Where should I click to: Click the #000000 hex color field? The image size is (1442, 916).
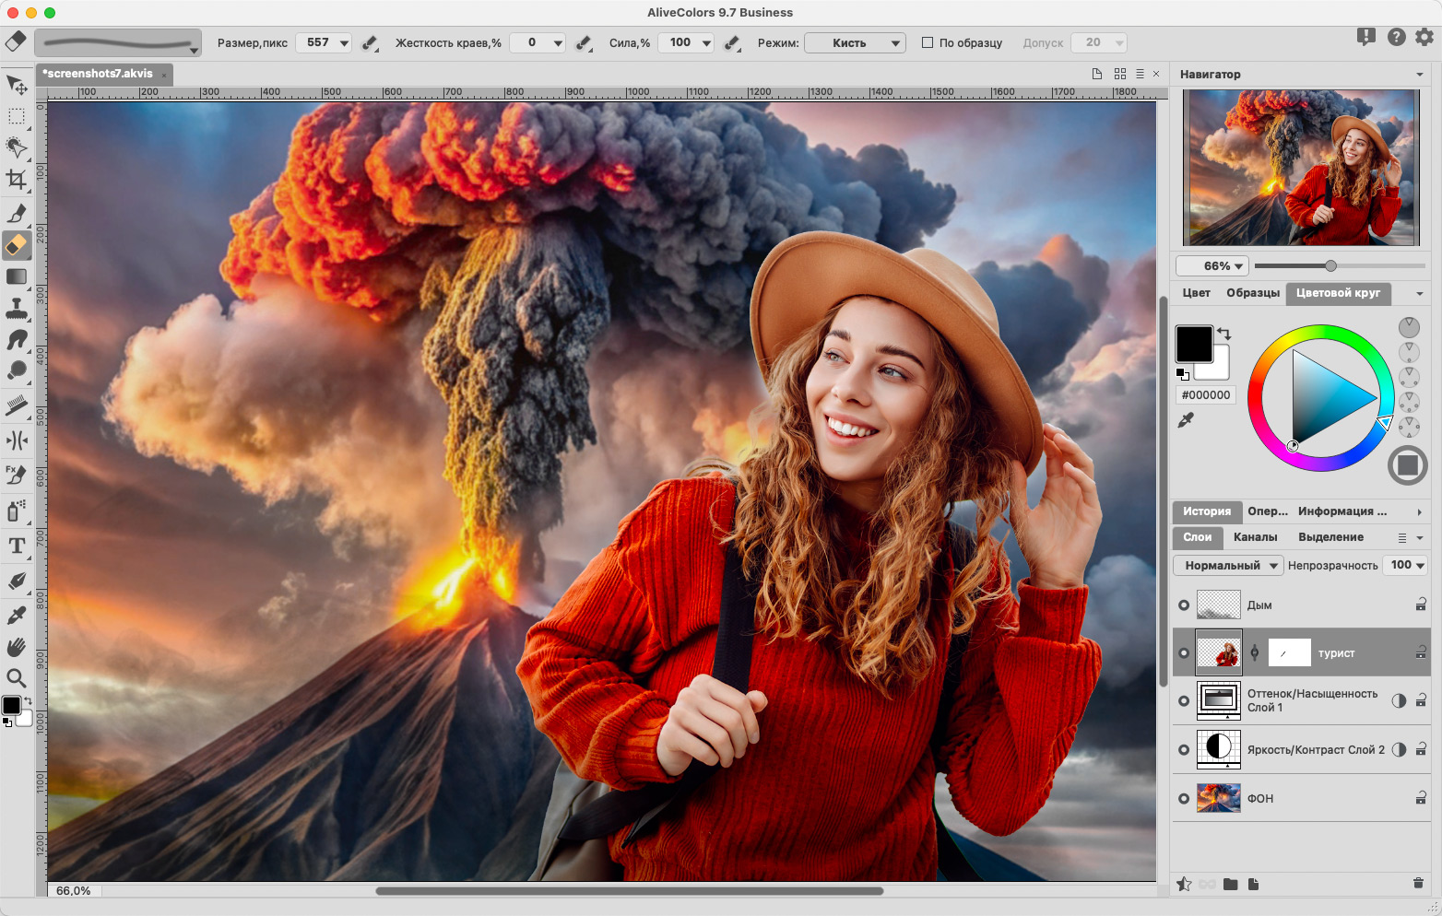point(1206,394)
